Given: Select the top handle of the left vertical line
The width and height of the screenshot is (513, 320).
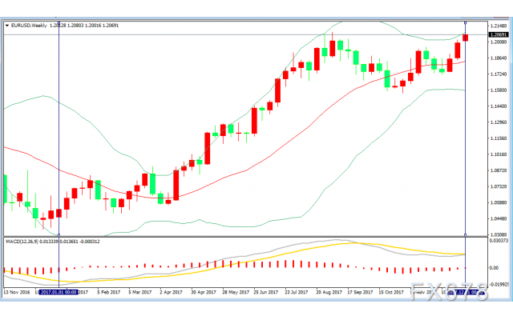Looking at the screenshot, I should coord(59,22).
